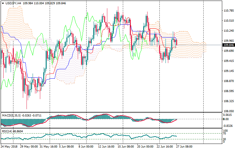Select the RSI 70 level label

(x=225, y=134)
